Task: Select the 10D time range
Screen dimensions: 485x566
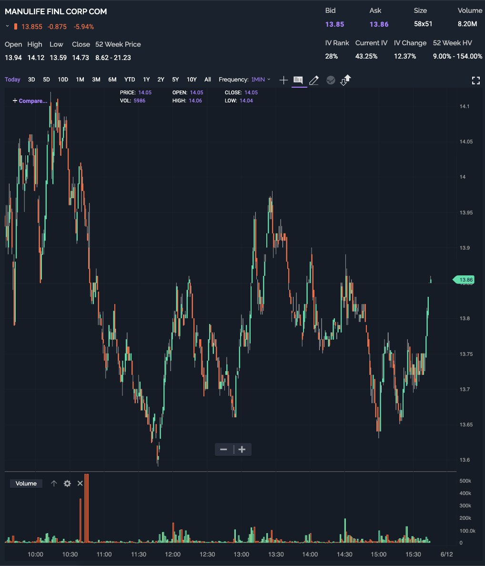Action: click(63, 80)
